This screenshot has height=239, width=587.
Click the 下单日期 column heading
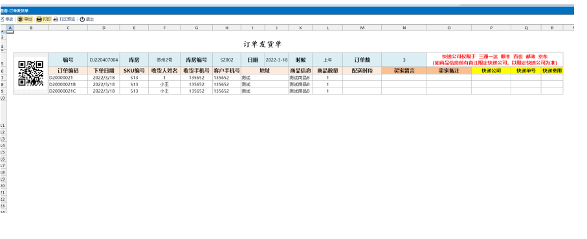click(104, 71)
